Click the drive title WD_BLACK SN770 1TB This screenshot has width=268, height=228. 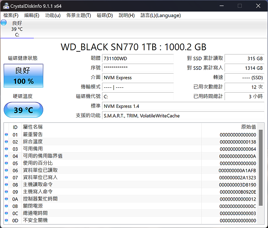[x=109, y=47]
